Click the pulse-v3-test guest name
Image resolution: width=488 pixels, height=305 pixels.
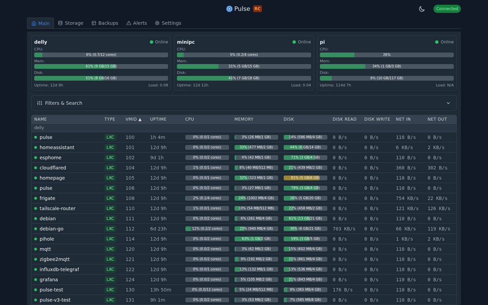pyautogui.click(x=55, y=300)
